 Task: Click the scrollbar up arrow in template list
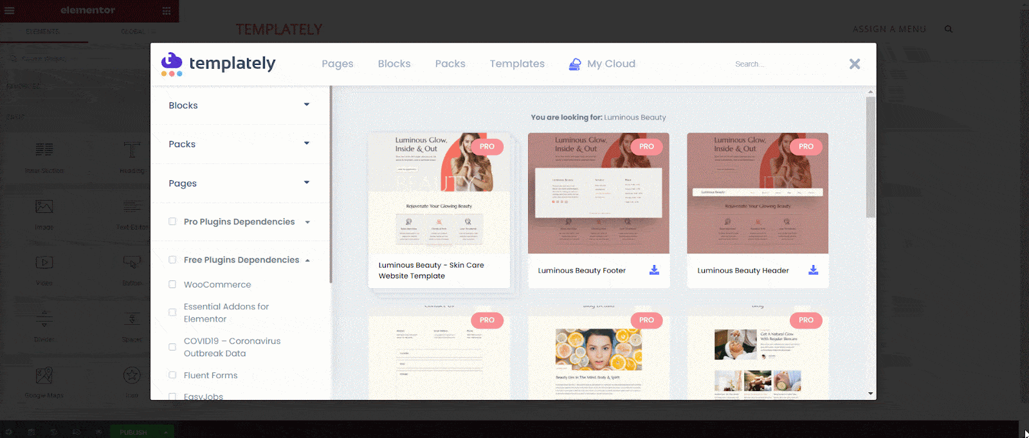(x=871, y=92)
